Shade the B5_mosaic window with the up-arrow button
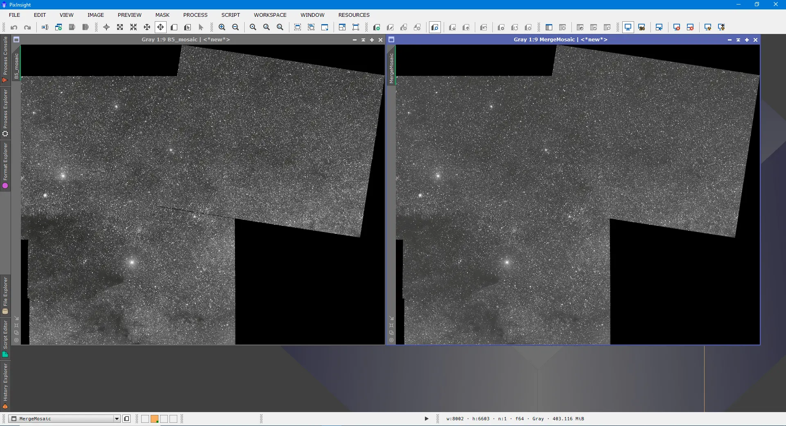The width and height of the screenshot is (786, 426). (x=363, y=40)
